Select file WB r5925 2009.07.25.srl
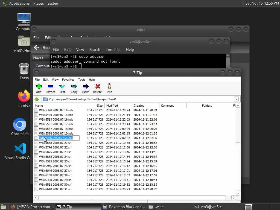 pyautogui.click(x=55, y=161)
